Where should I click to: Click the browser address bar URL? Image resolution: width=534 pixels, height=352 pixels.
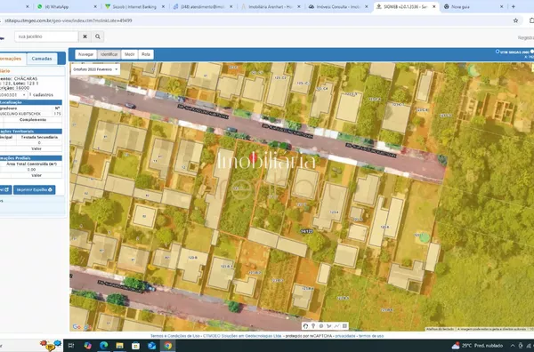point(69,20)
